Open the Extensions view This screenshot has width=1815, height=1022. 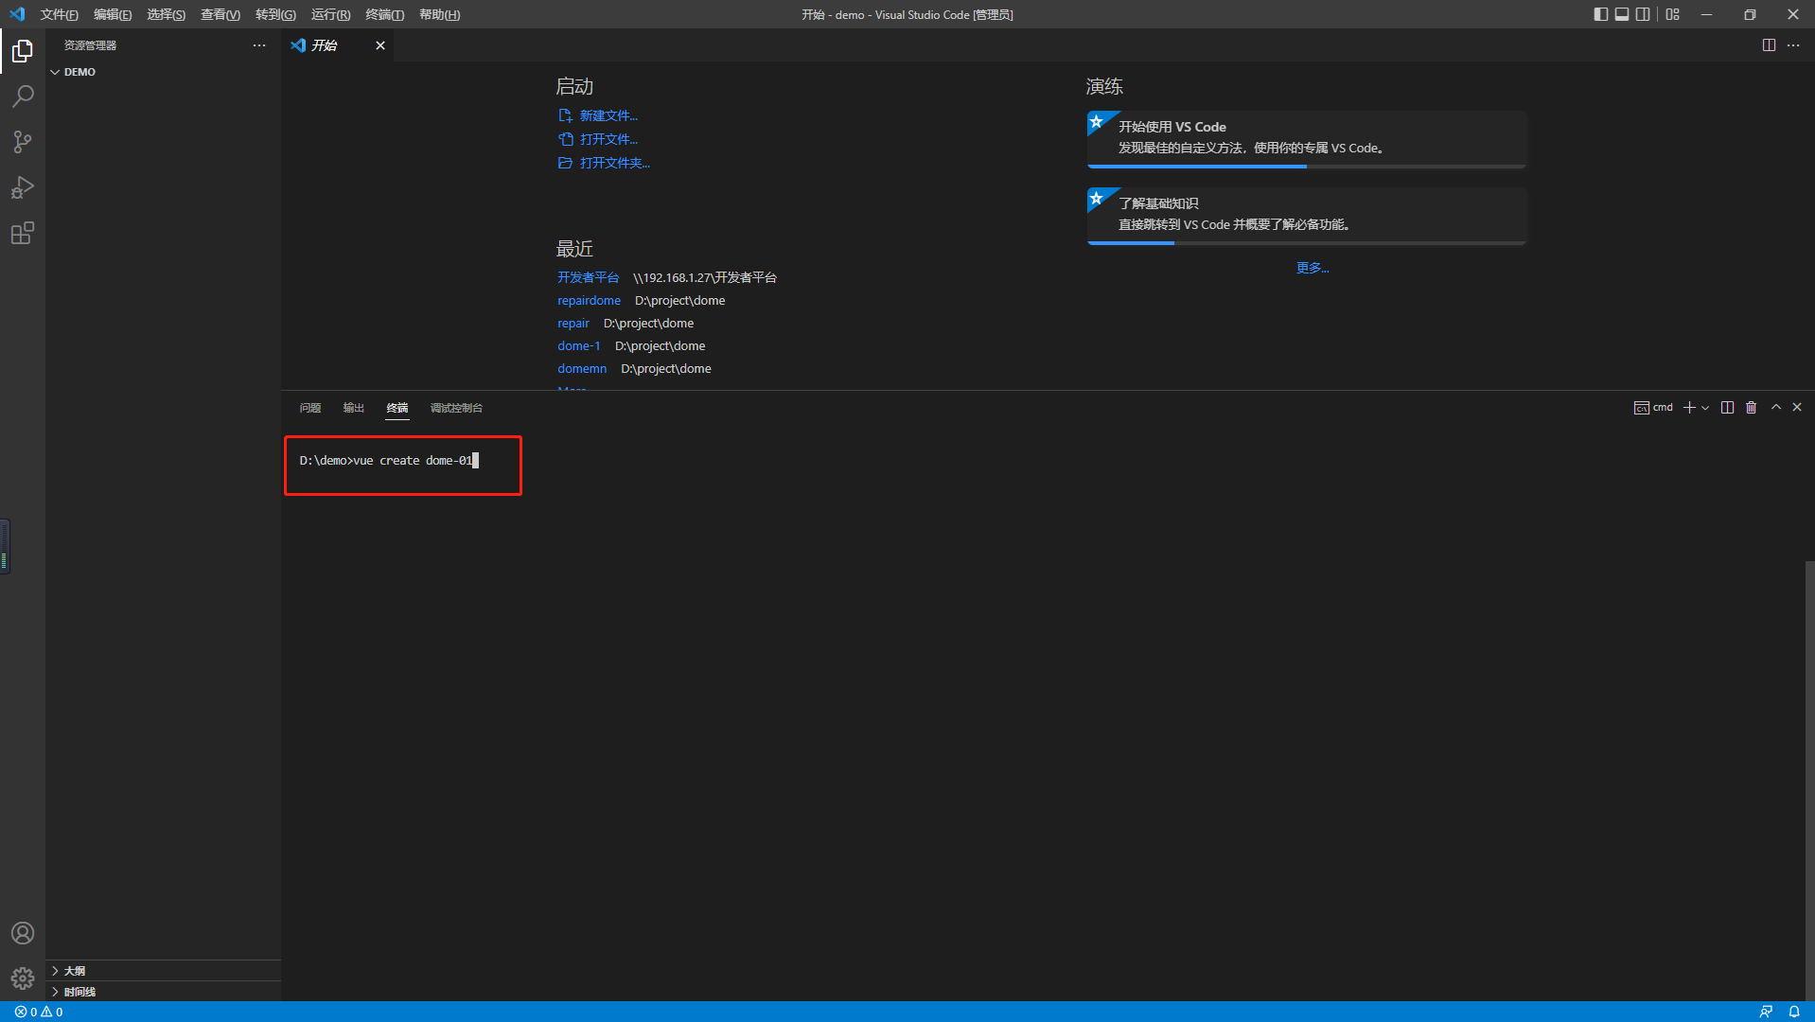coord(23,233)
